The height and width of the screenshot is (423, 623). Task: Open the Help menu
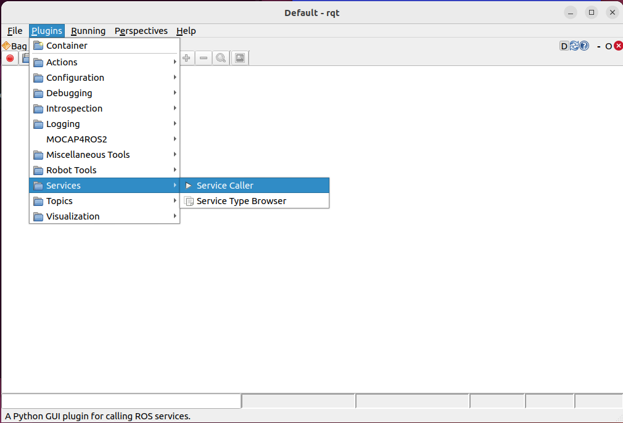point(186,31)
